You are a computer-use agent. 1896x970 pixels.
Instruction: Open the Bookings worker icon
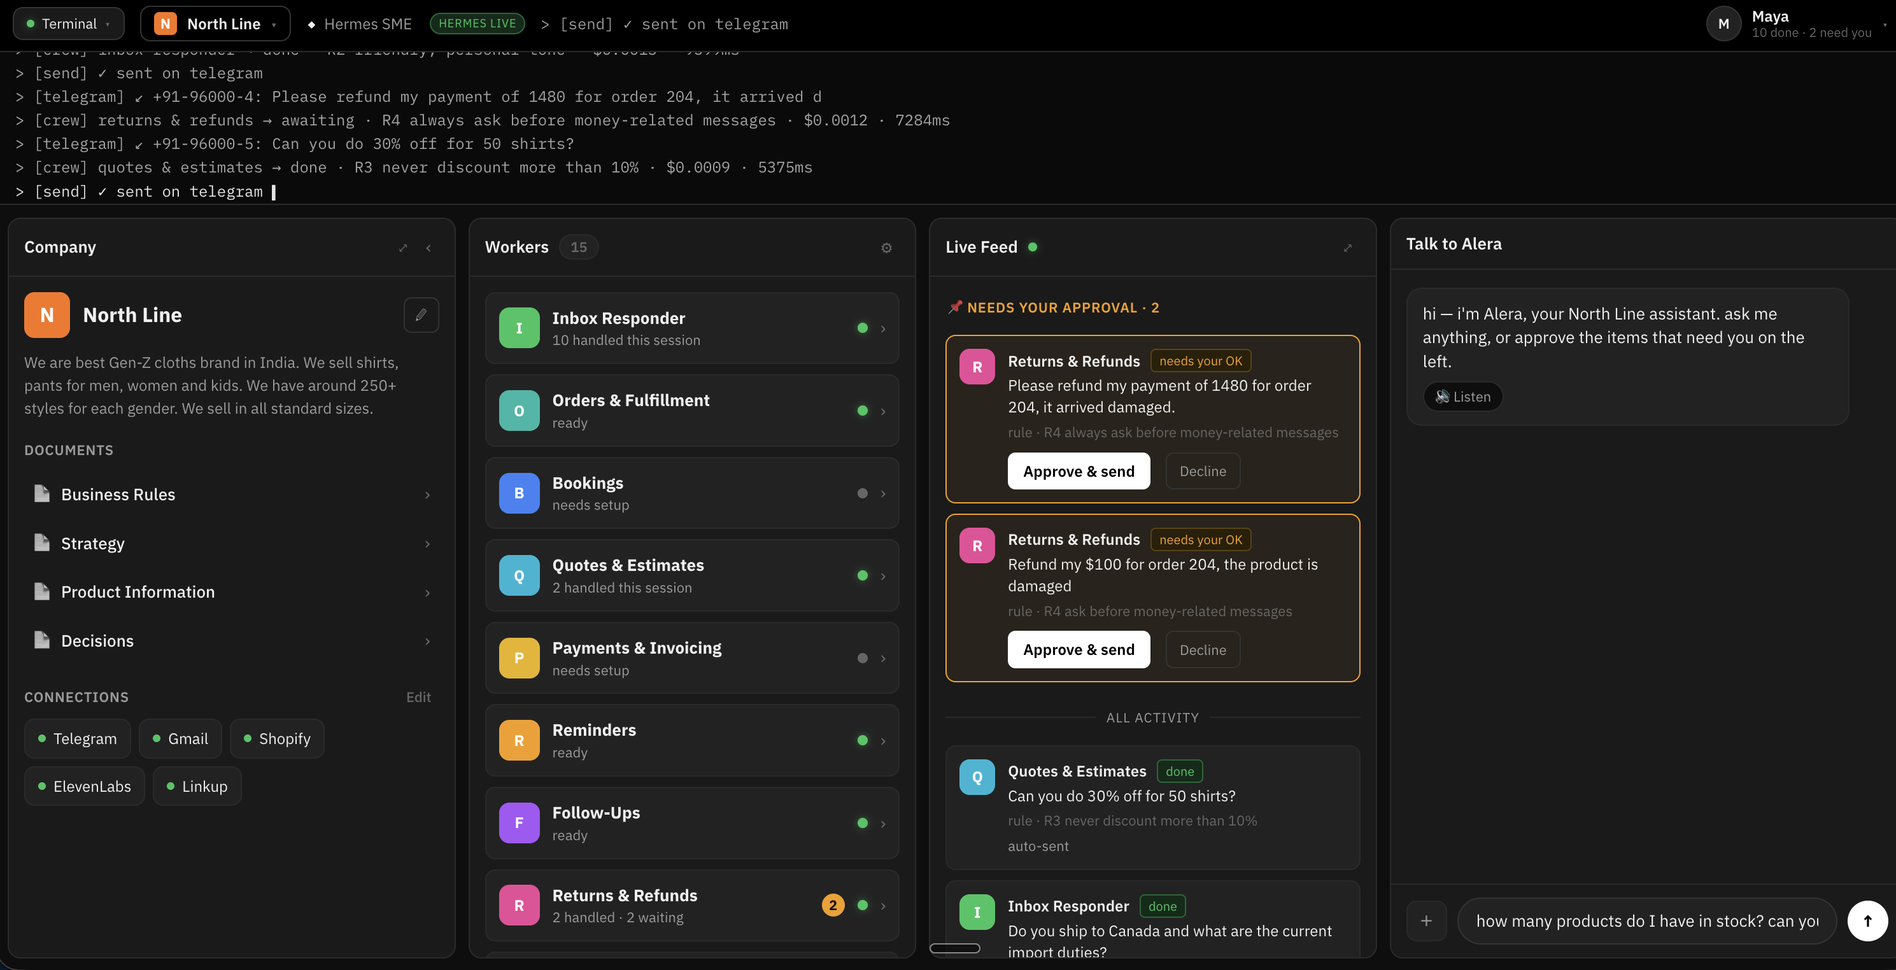(519, 493)
